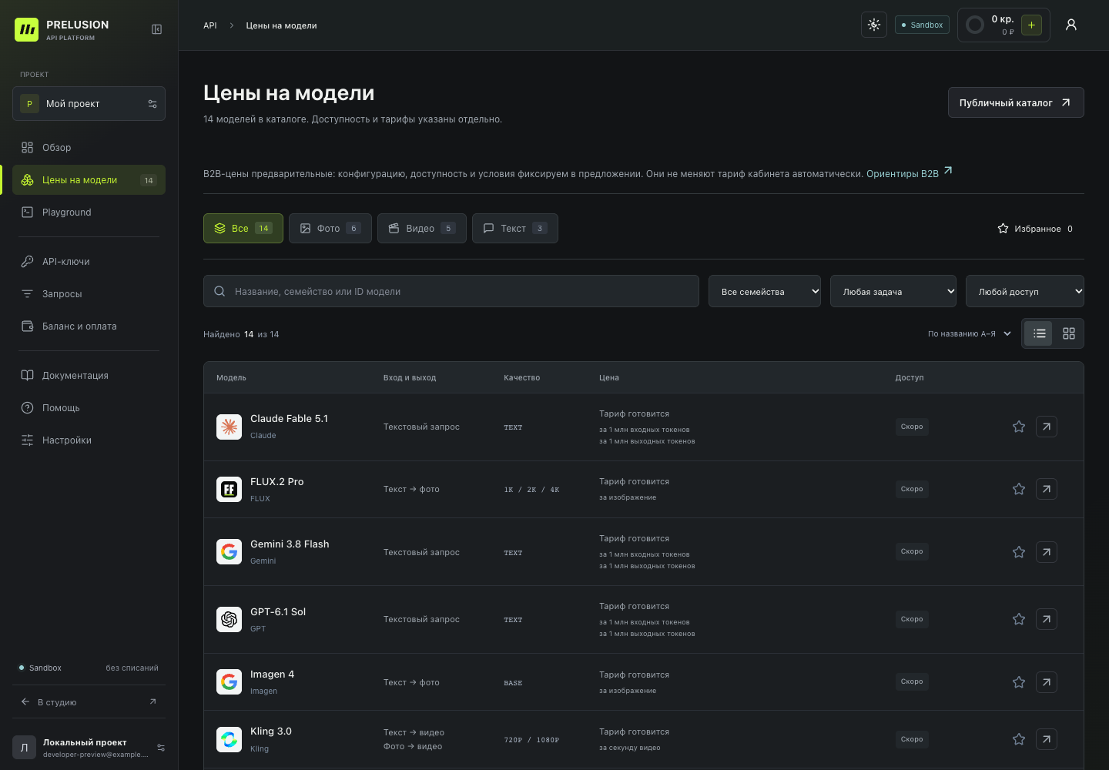
Task: Open Баланс и оплата section
Action: point(89,326)
